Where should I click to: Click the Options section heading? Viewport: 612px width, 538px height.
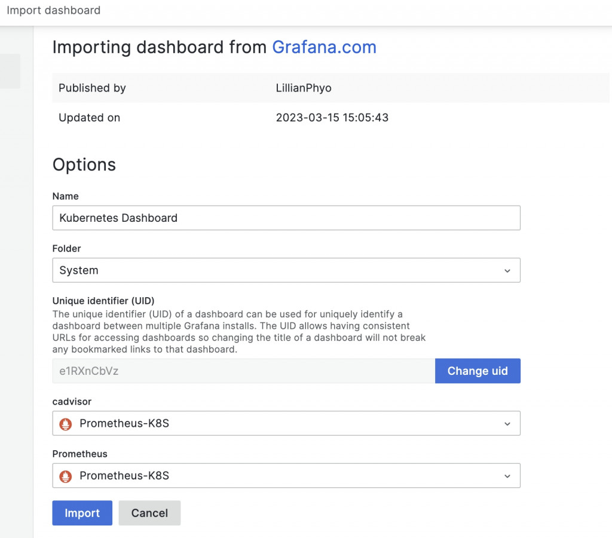click(84, 164)
